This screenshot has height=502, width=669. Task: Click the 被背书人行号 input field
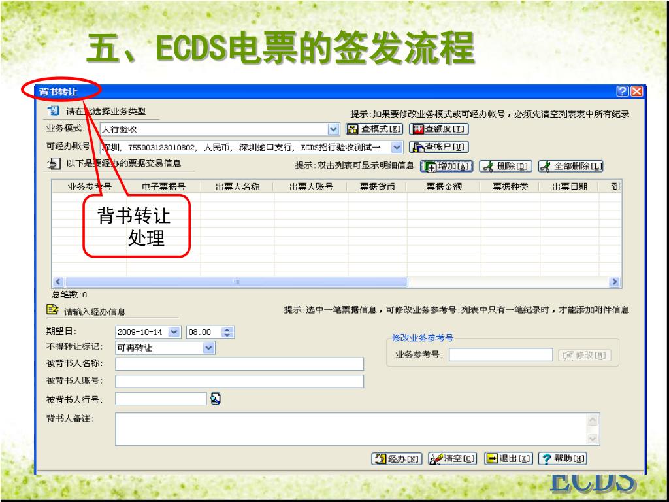click(x=161, y=399)
